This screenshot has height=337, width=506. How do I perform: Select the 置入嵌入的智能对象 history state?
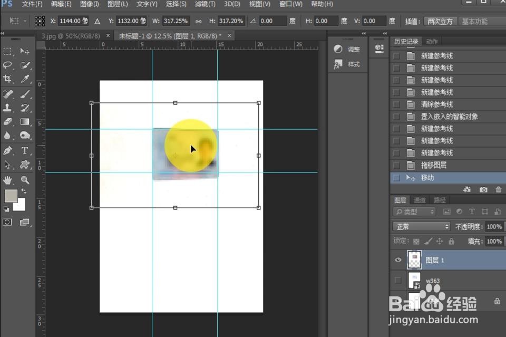point(448,117)
